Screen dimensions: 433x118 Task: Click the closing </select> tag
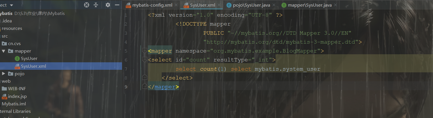pyautogui.click(x=177, y=78)
